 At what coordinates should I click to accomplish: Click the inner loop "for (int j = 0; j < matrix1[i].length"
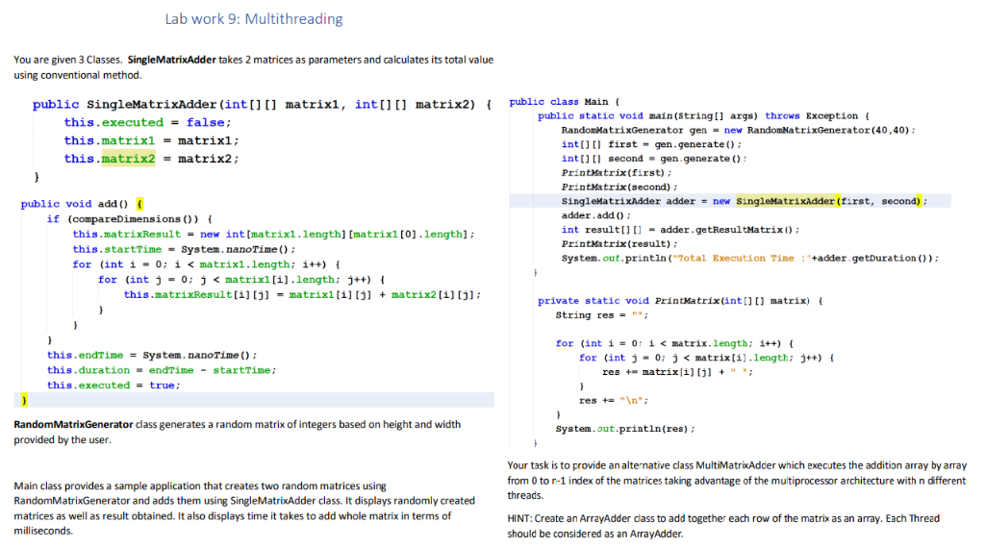coord(241,280)
